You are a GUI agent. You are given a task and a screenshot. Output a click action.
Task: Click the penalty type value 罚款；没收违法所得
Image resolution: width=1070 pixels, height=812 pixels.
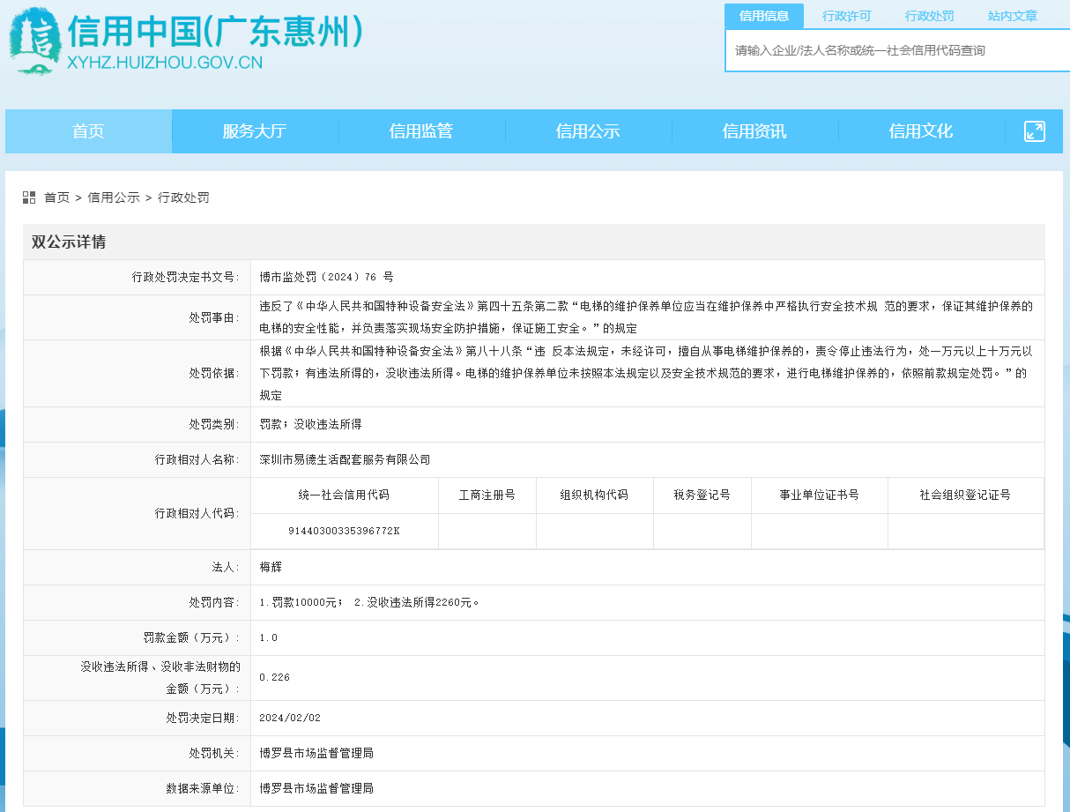pos(310,424)
